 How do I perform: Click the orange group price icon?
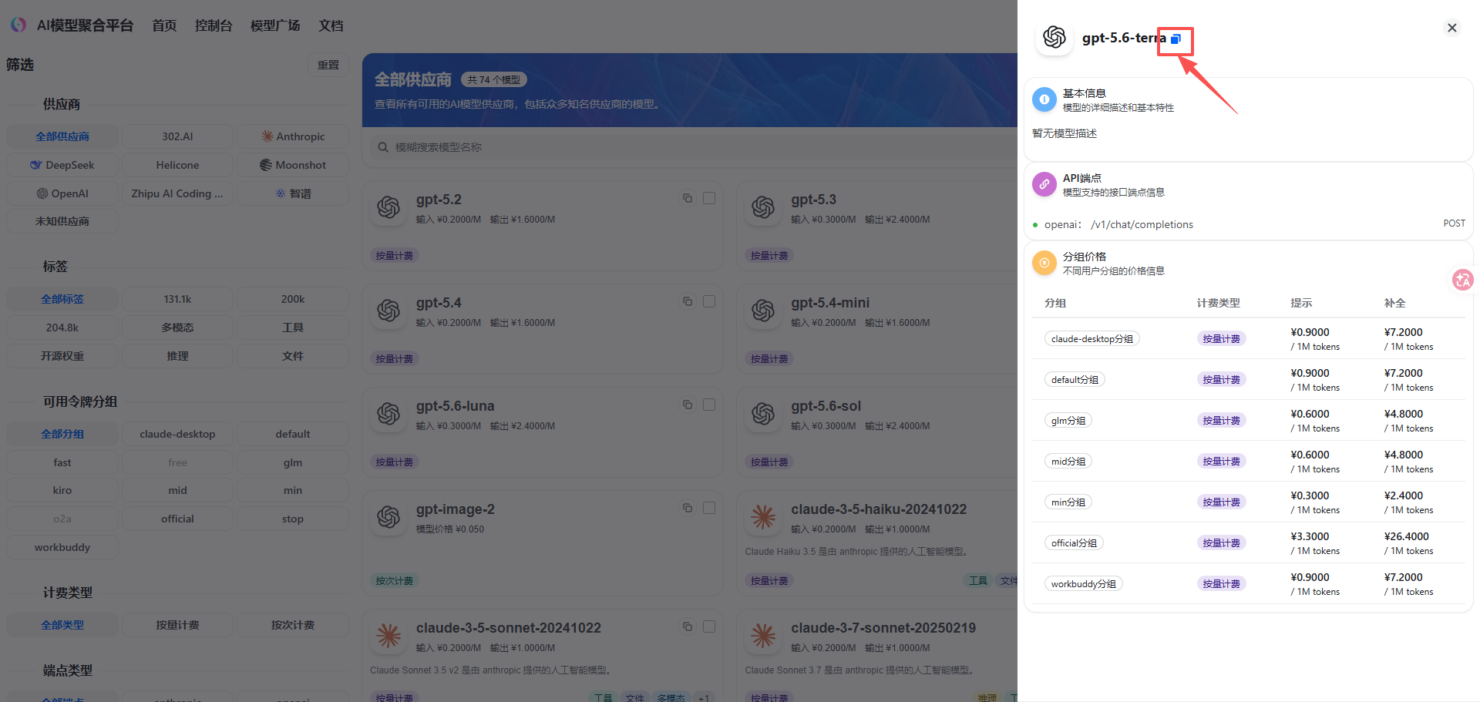[1044, 263]
